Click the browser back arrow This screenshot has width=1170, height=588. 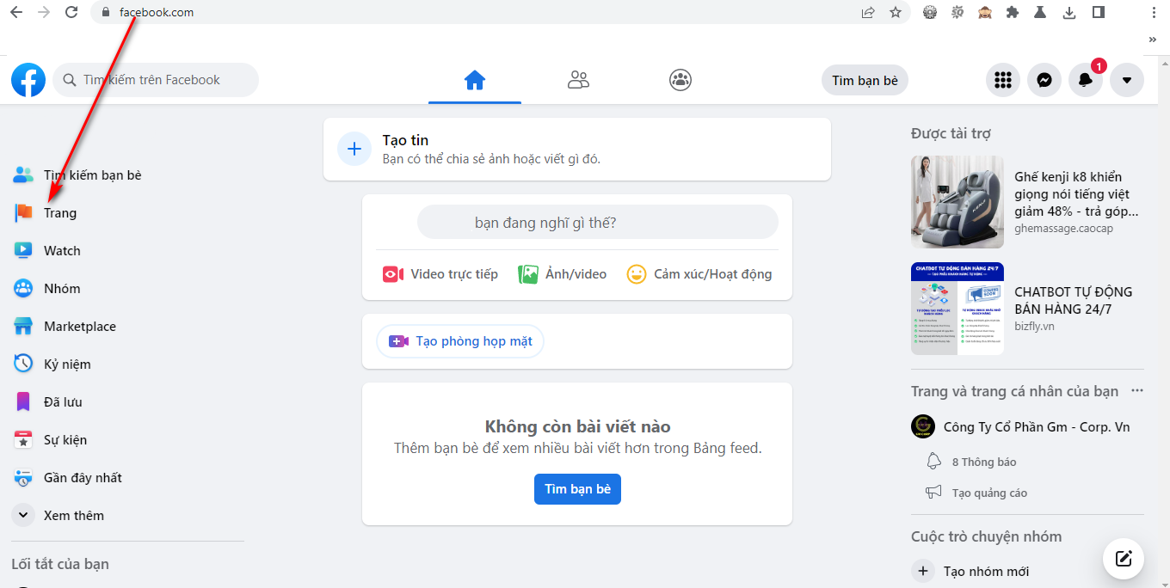[16, 12]
